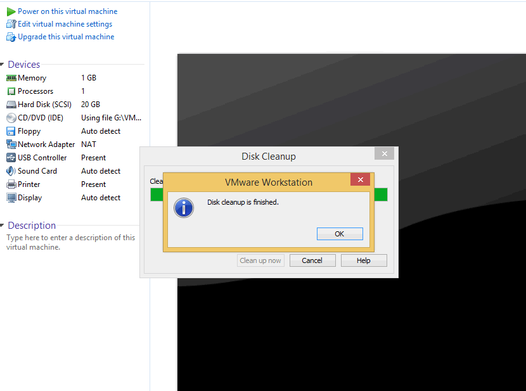Select the Processors device icon

tap(11, 91)
